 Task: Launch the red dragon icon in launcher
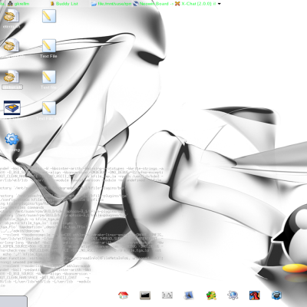tap(255, 295)
